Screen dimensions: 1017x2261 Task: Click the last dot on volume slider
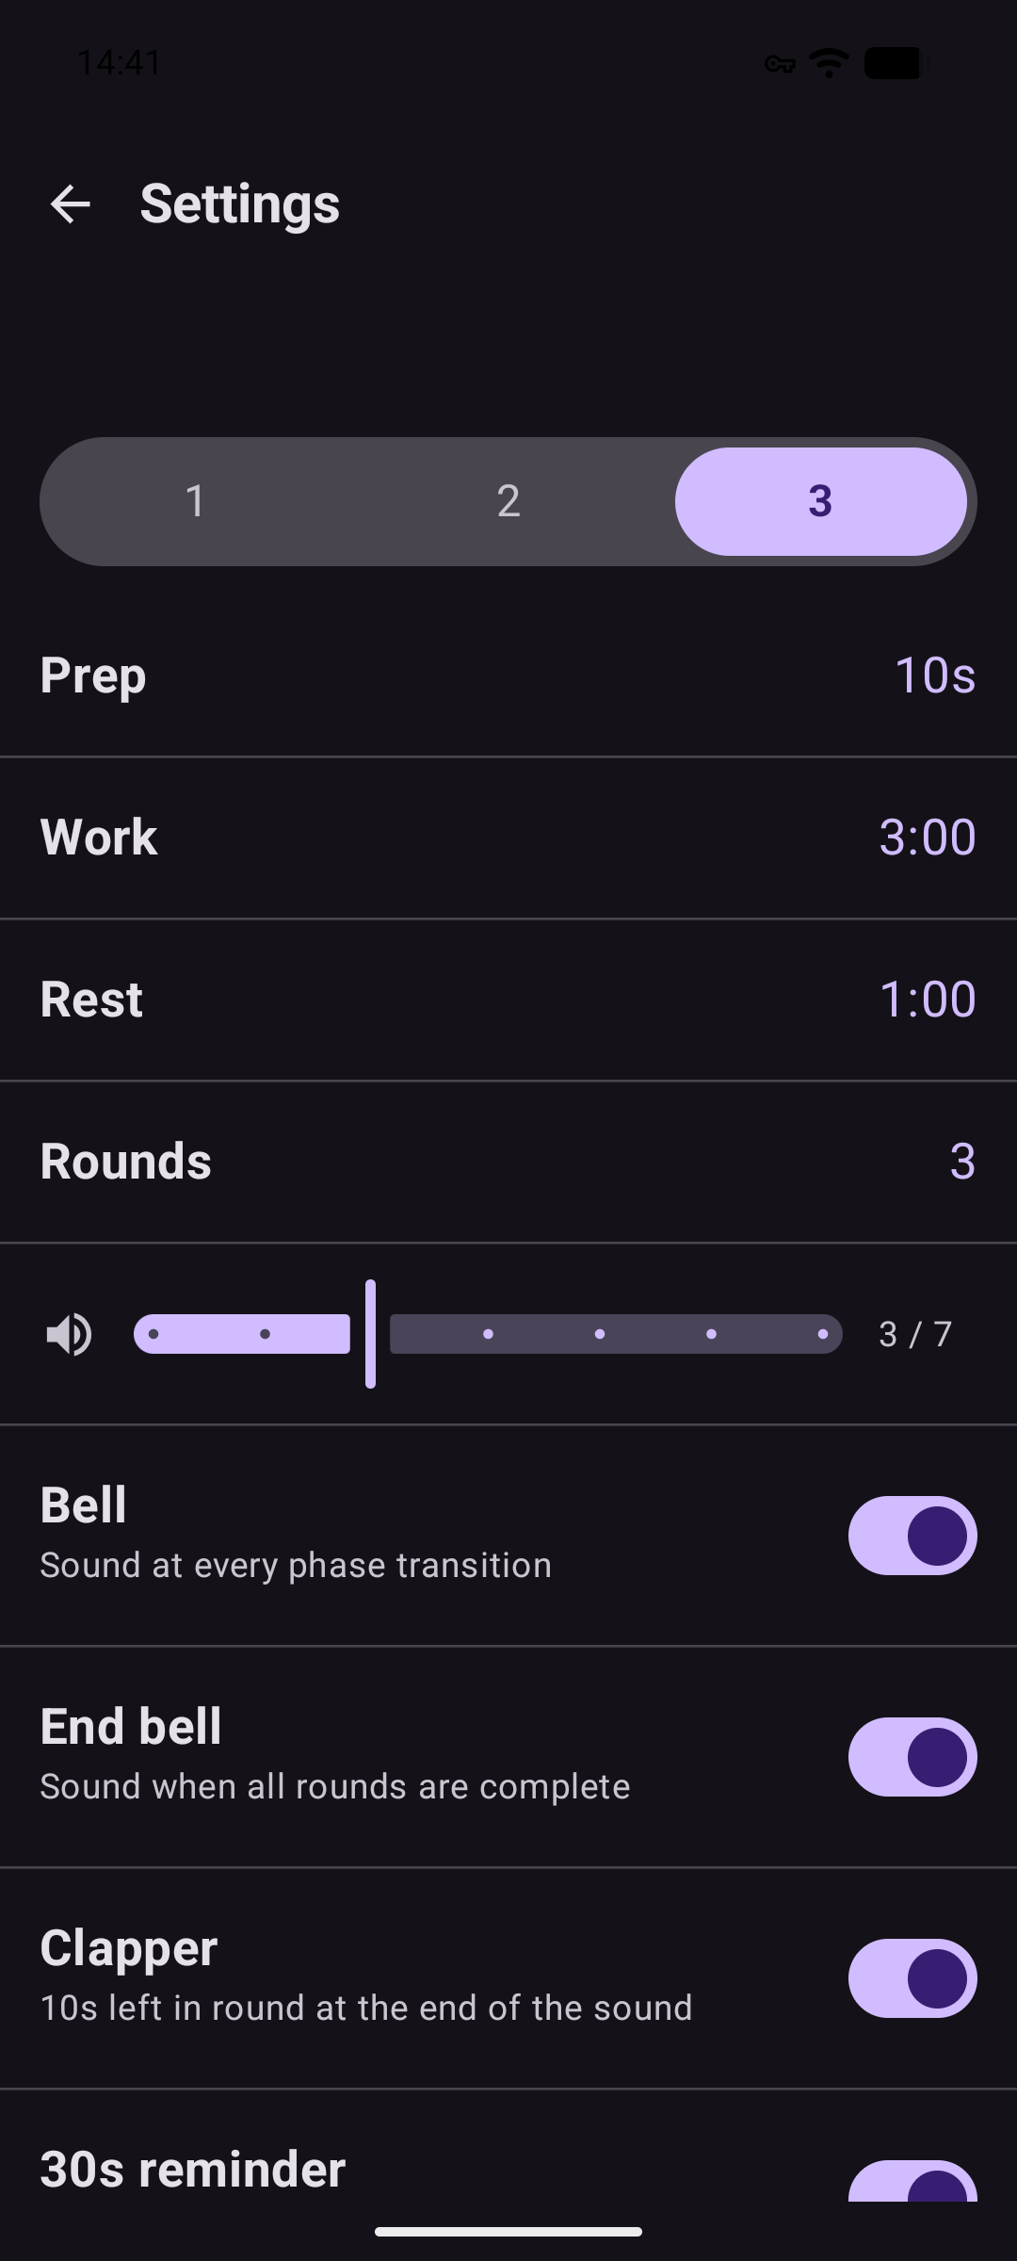click(823, 1334)
